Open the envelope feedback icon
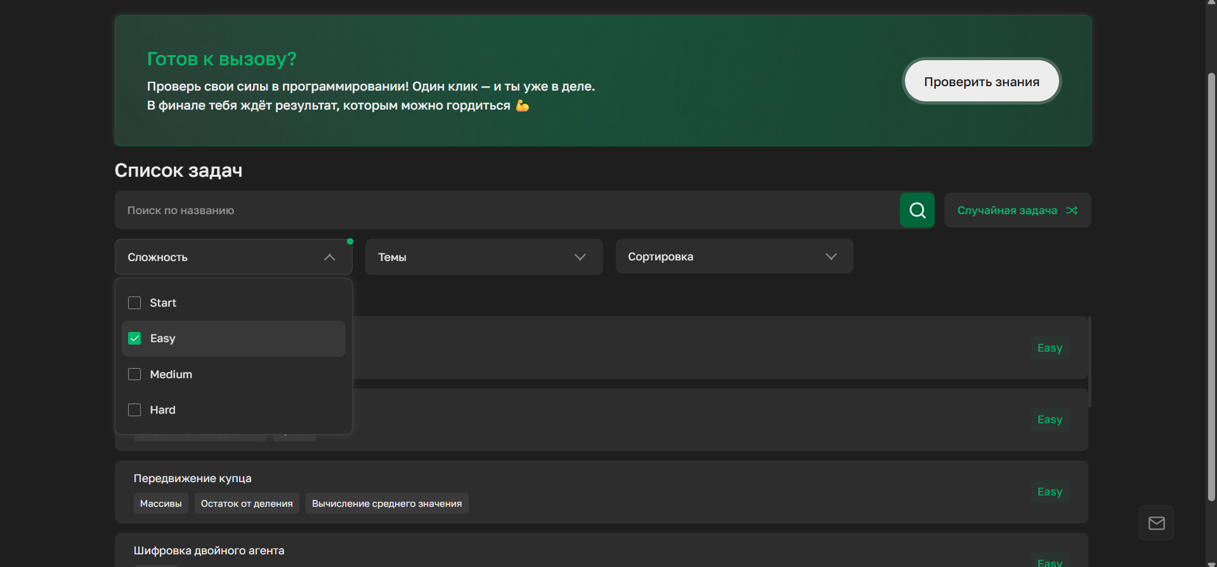The width and height of the screenshot is (1217, 567). click(x=1156, y=523)
